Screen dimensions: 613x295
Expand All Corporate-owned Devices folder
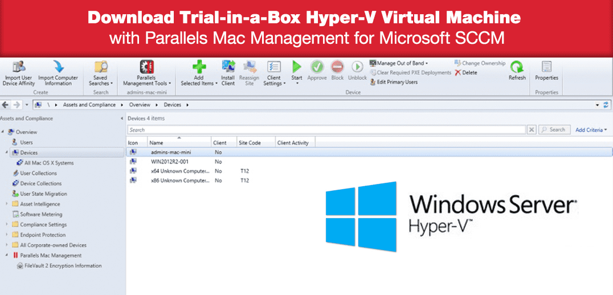7,245
